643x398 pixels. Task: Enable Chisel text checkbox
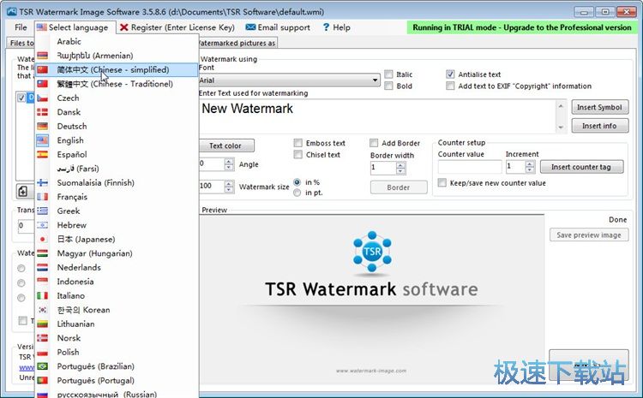298,154
